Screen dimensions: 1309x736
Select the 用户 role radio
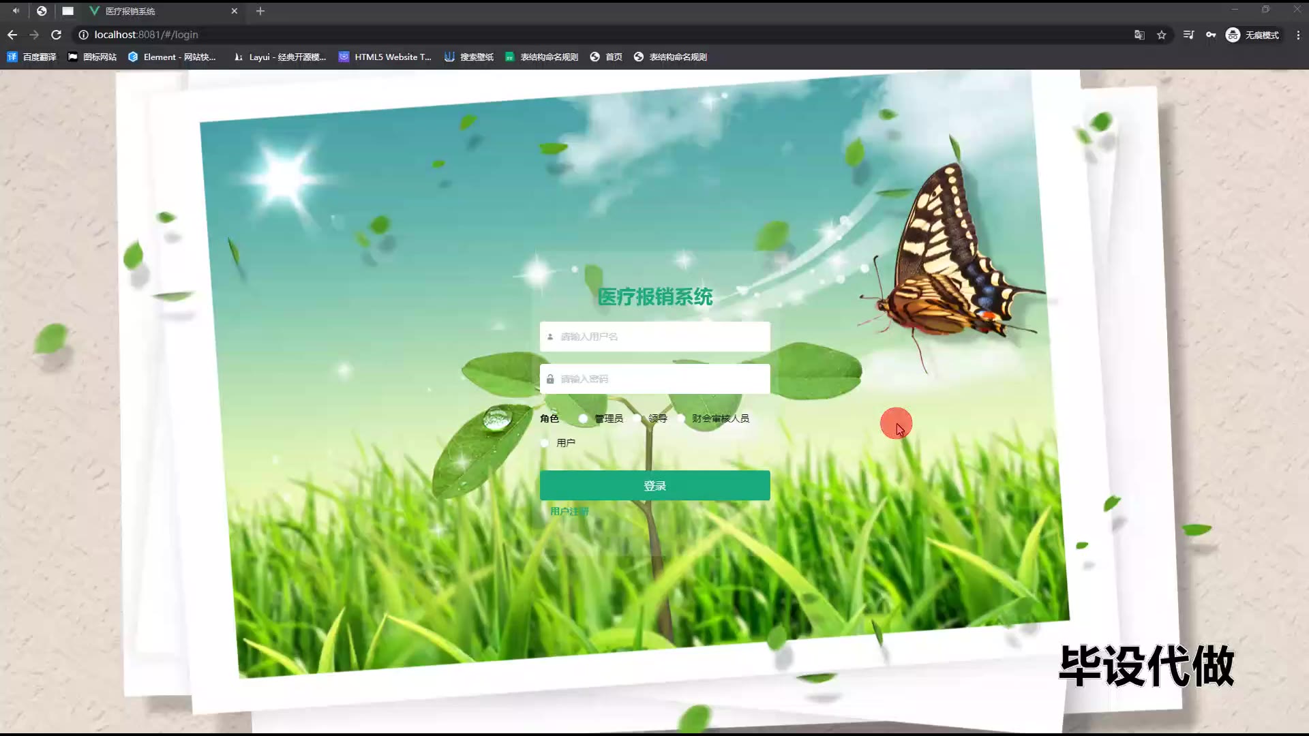pyautogui.click(x=545, y=443)
